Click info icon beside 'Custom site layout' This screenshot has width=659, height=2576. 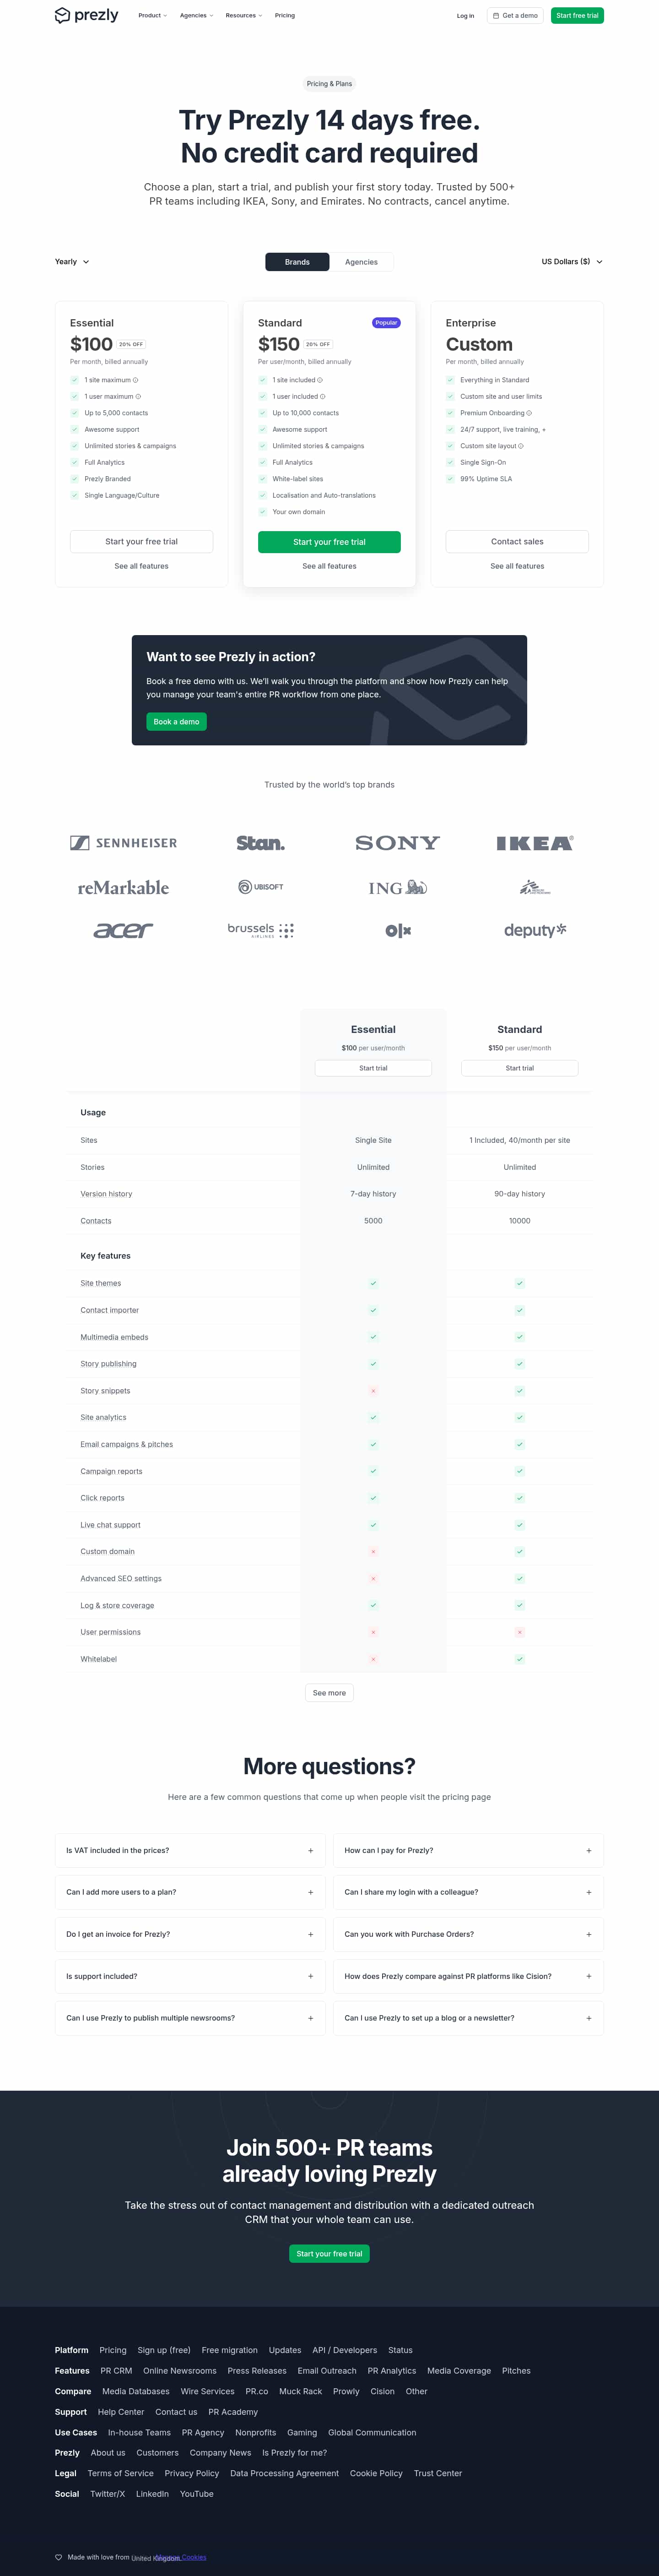point(521,446)
